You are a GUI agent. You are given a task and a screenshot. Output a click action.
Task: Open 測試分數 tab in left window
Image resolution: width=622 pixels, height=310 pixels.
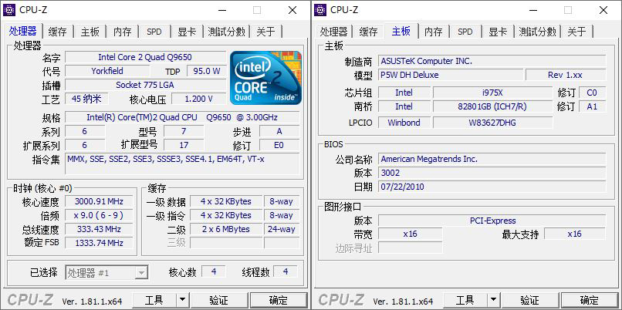(227, 32)
